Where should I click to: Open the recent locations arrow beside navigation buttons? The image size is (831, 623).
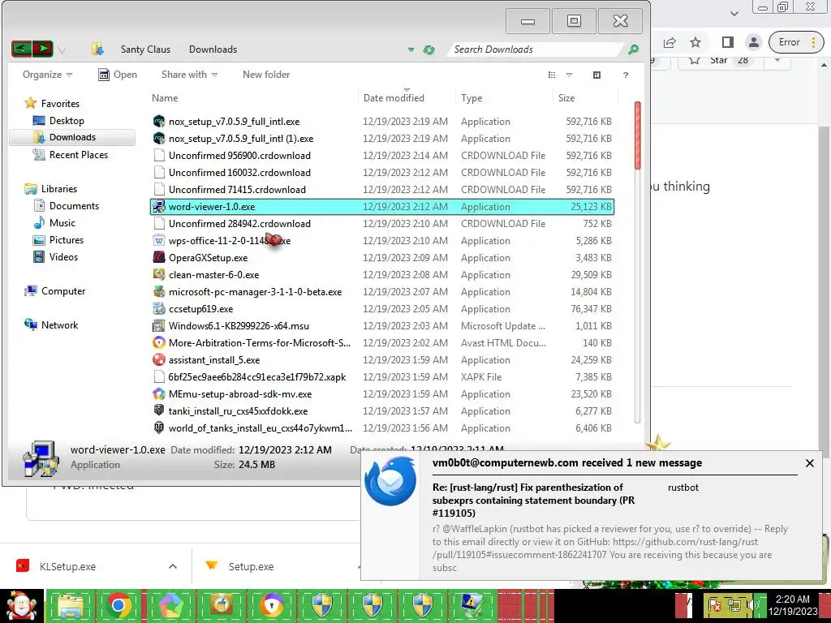point(62,50)
